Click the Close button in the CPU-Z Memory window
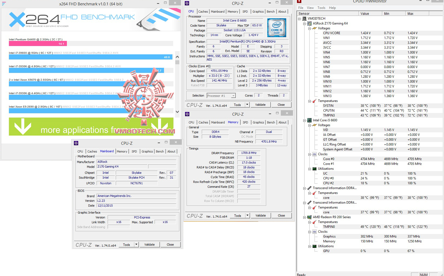 pyautogui.click(x=281, y=215)
